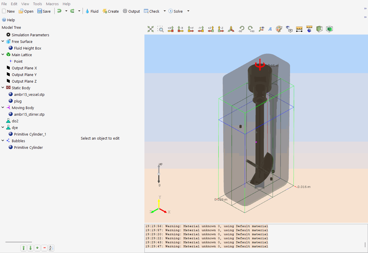Open the color palette settings
This screenshot has width=368, height=253.
pyautogui.click(x=279, y=29)
